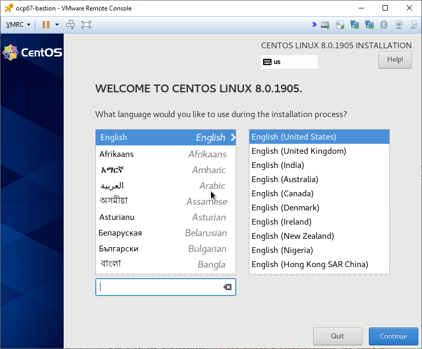Choose English (Nigeria) locale
422x349 pixels.
tap(319, 250)
